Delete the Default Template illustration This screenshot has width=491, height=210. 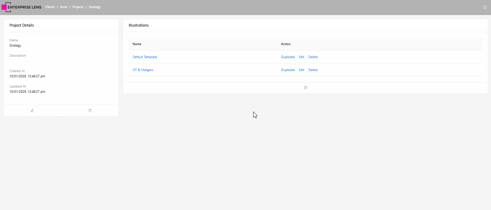point(313,57)
